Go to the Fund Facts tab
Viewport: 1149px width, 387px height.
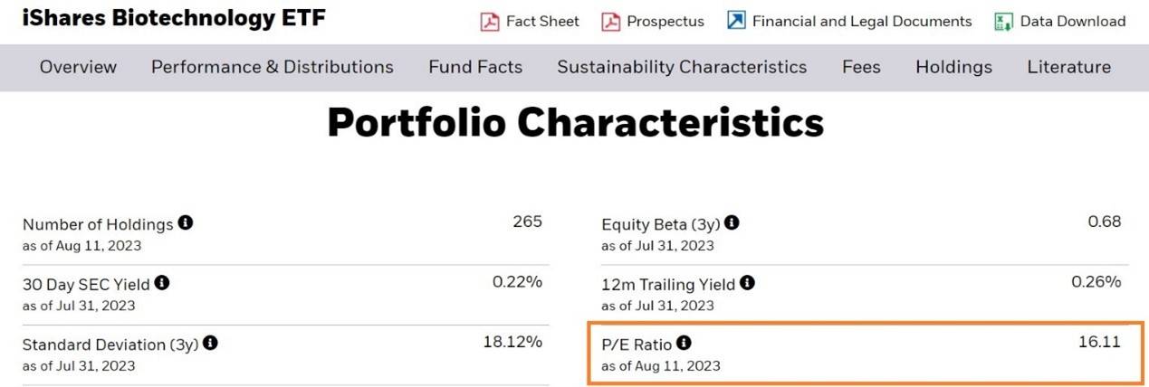click(x=475, y=67)
